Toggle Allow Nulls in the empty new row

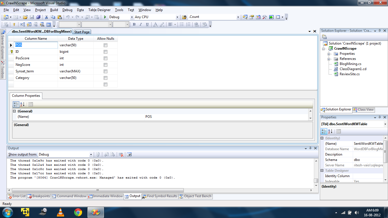pyautogui.click(x=106, y=84)
